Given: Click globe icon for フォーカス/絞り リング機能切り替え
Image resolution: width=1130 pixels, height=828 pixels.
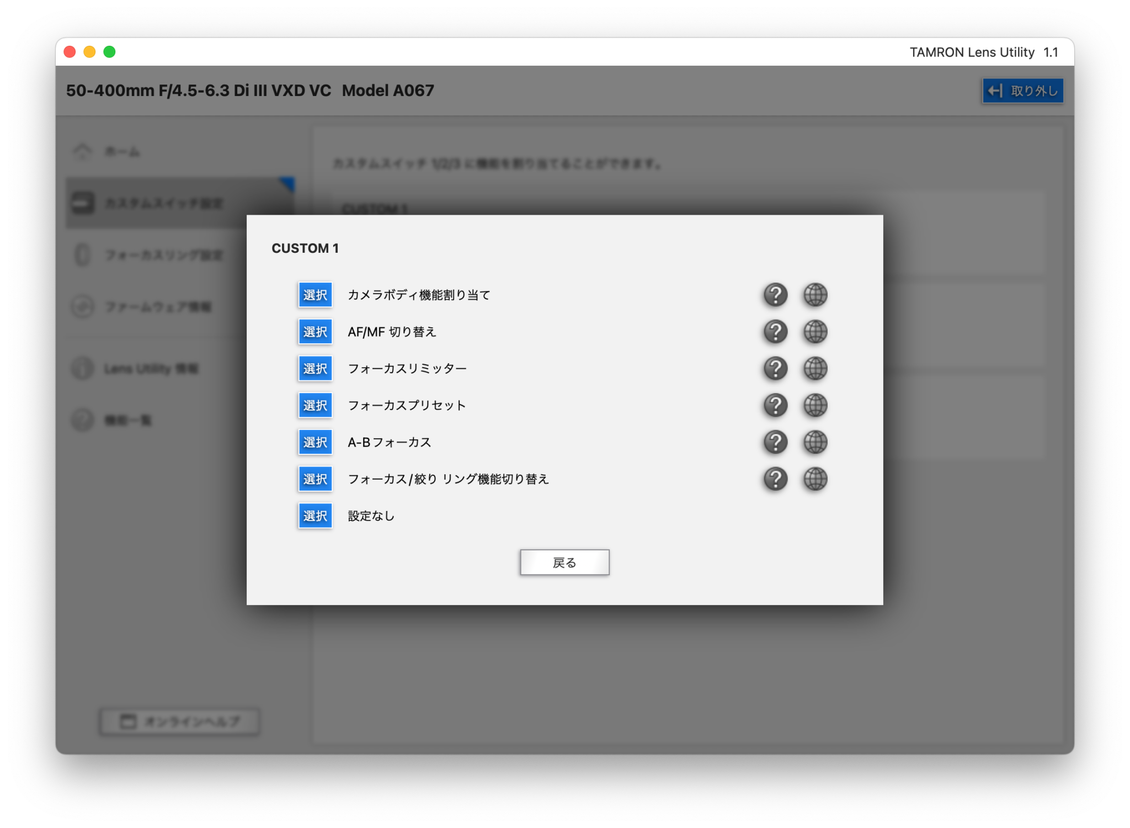Looking at the screenshot, I should [815, 479].
